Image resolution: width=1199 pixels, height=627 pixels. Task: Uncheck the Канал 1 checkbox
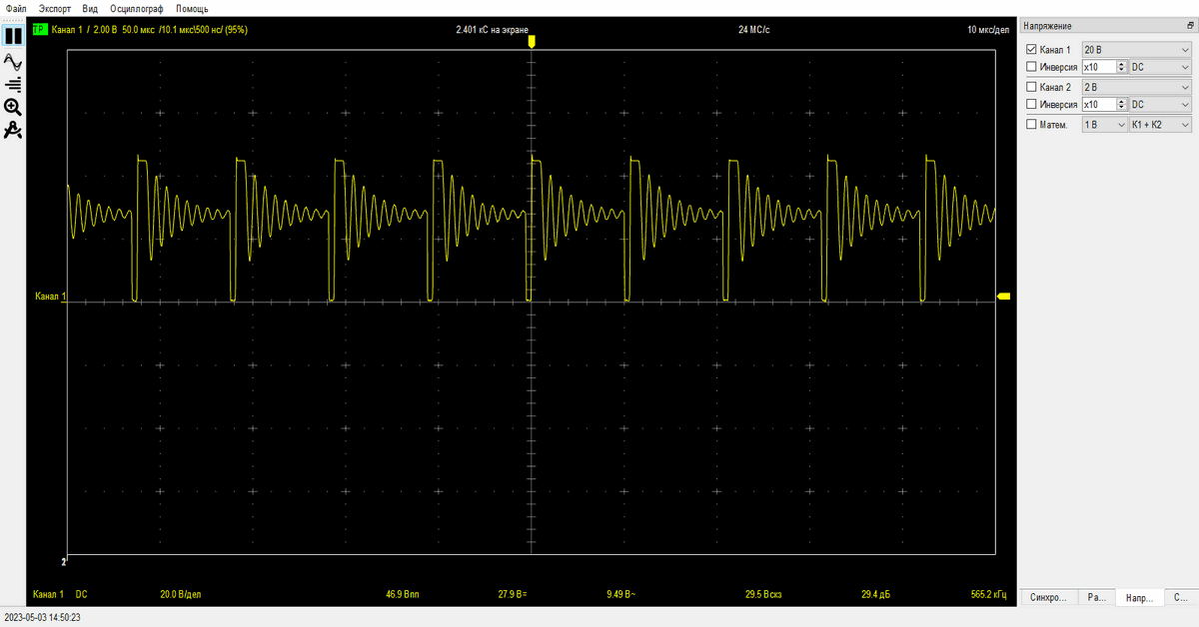1032,49
